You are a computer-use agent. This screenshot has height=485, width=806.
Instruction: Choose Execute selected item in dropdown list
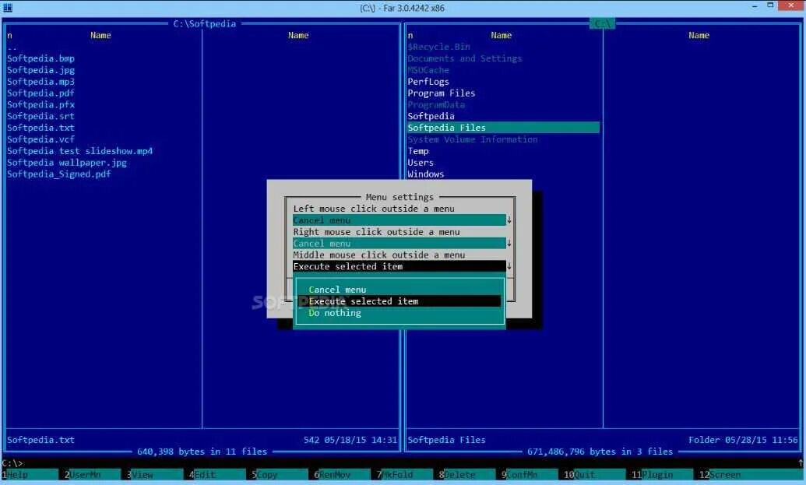click(x=404, y=301)
